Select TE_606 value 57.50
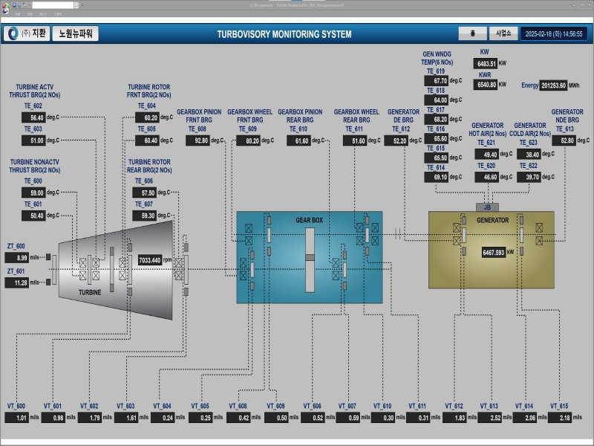594x446 pixels. tap(144, 193)
